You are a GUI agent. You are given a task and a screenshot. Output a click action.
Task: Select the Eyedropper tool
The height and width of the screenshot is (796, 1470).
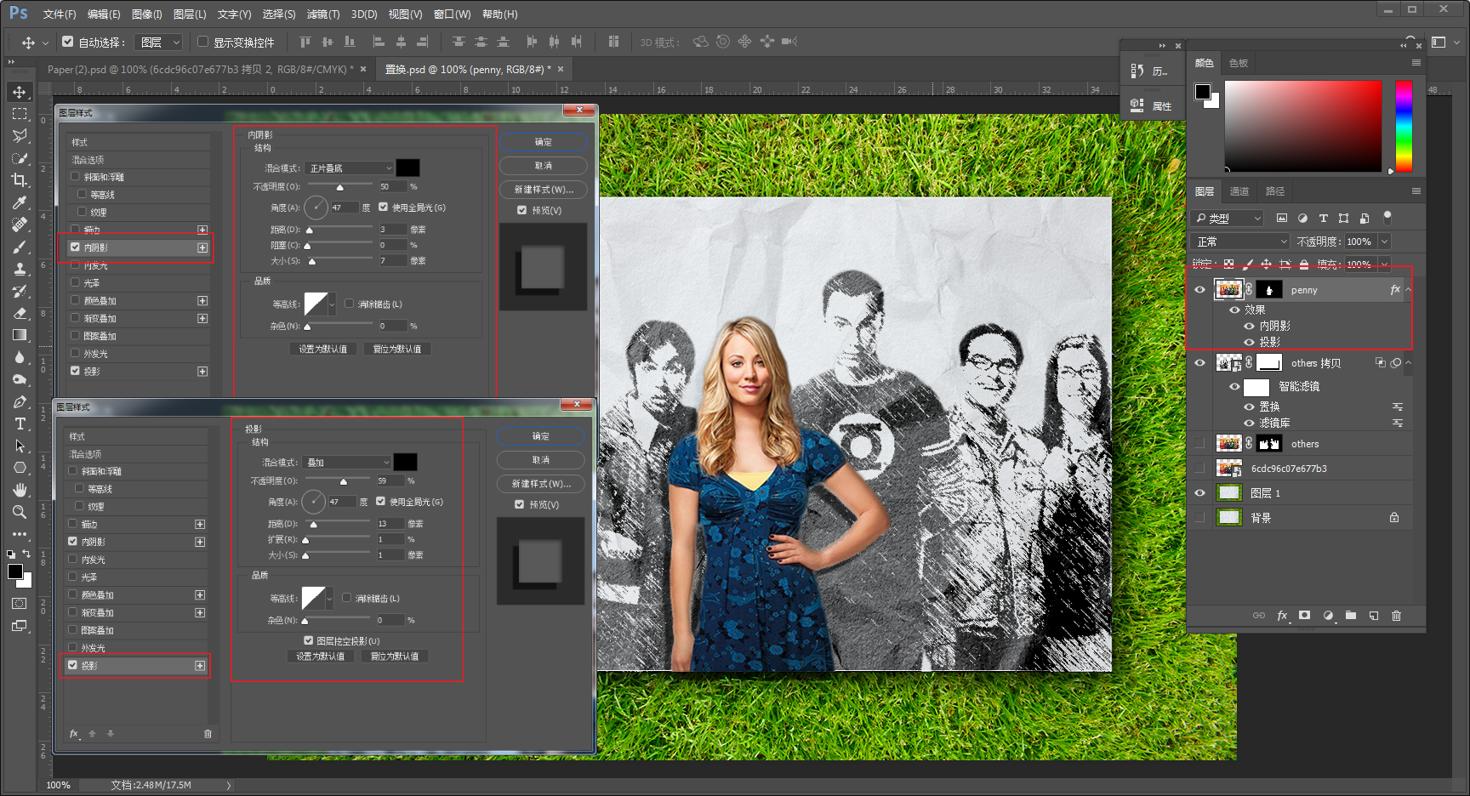click(19, 202)
